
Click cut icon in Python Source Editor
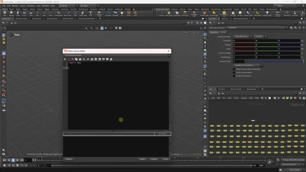point(72,59)
